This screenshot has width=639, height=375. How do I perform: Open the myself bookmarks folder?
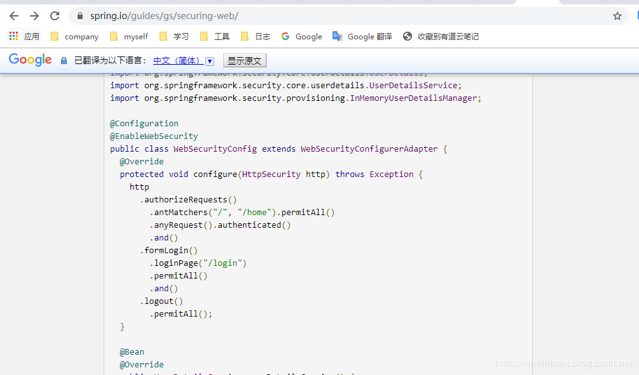point(129,37)
